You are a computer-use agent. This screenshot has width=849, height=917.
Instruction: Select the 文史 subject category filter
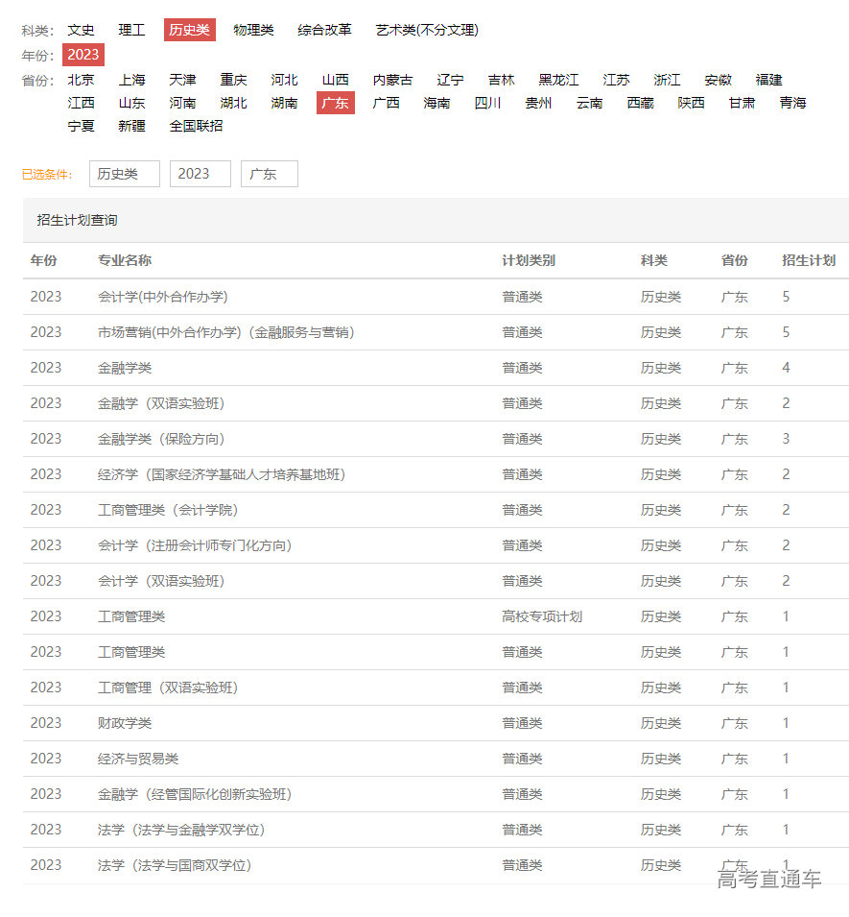[x=81, y=30]
